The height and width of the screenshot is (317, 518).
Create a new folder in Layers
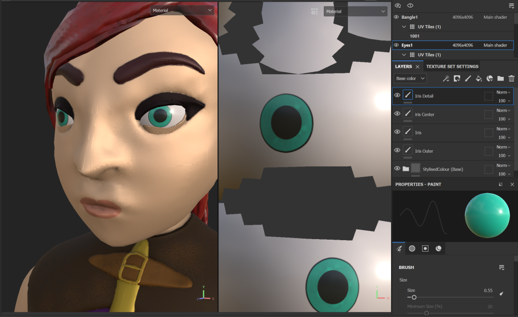(500, 78)
